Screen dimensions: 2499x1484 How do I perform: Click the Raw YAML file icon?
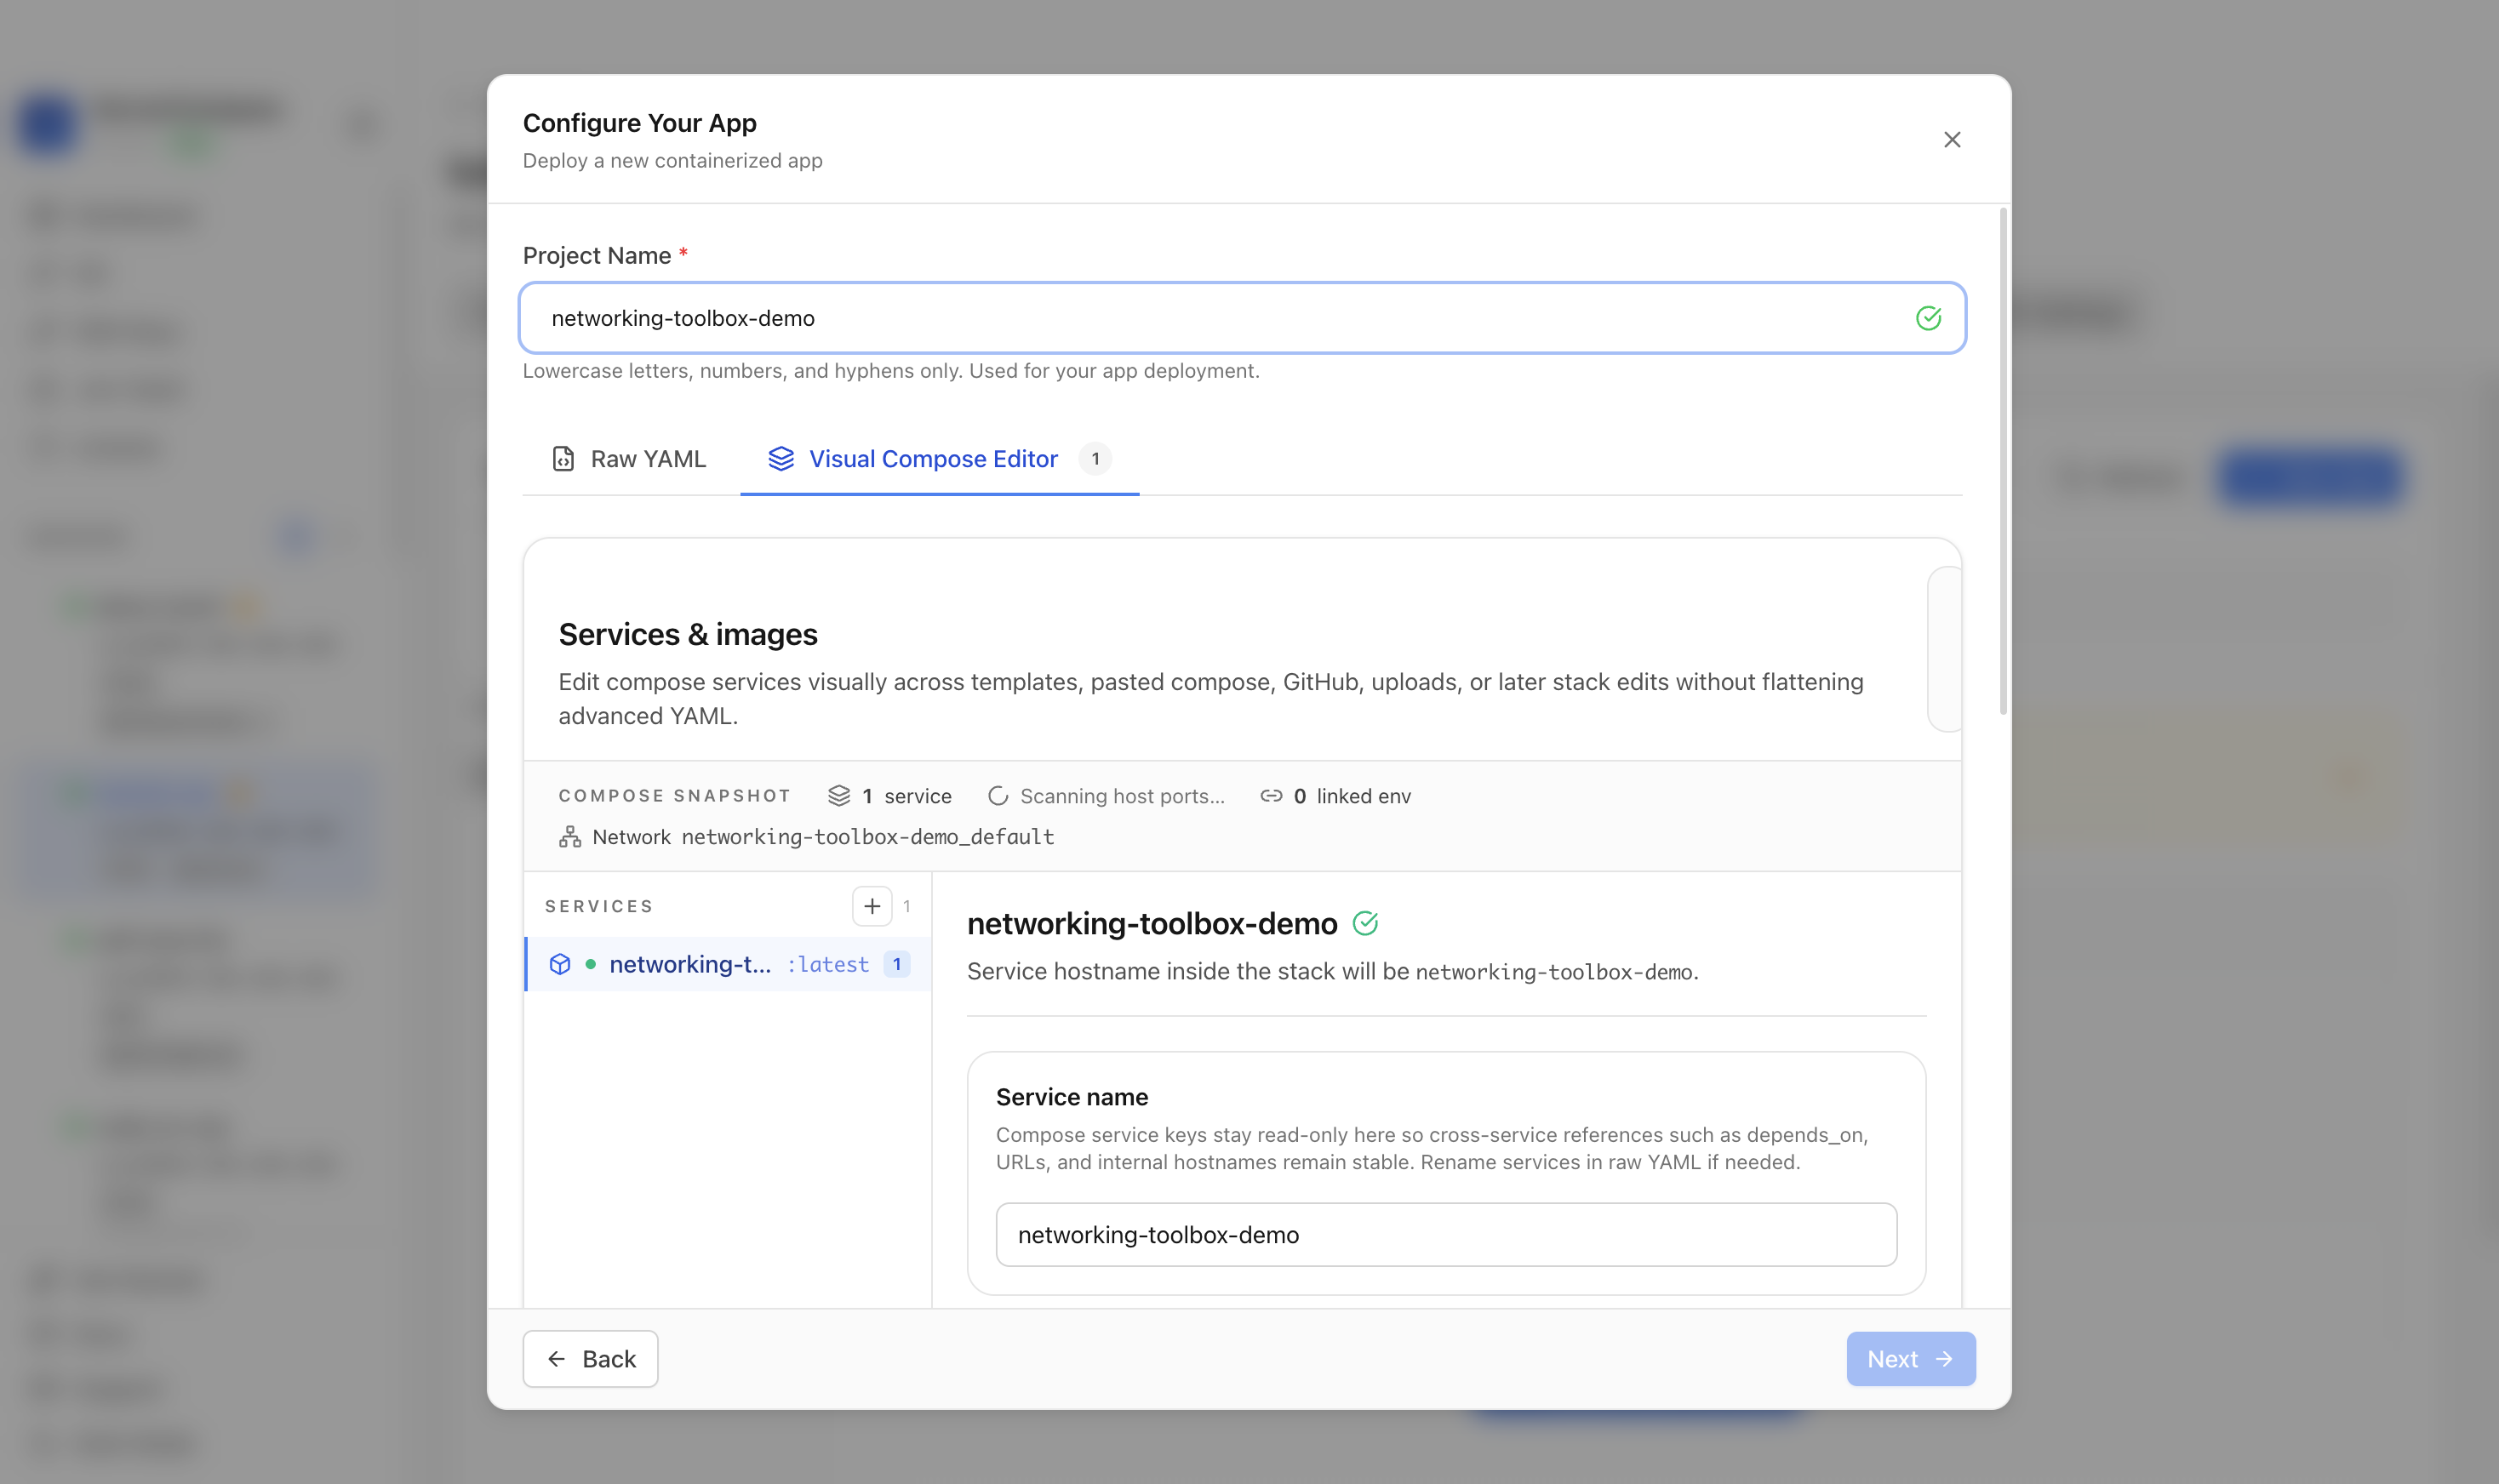pyautogui.click(x=563, y=459)
